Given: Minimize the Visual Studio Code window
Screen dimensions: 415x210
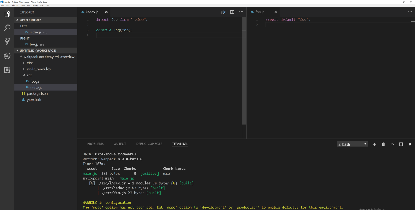Looking at the screenshot, I should (396, 2).
